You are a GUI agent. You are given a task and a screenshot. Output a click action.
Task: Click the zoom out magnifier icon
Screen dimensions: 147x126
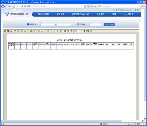(65, 31)
